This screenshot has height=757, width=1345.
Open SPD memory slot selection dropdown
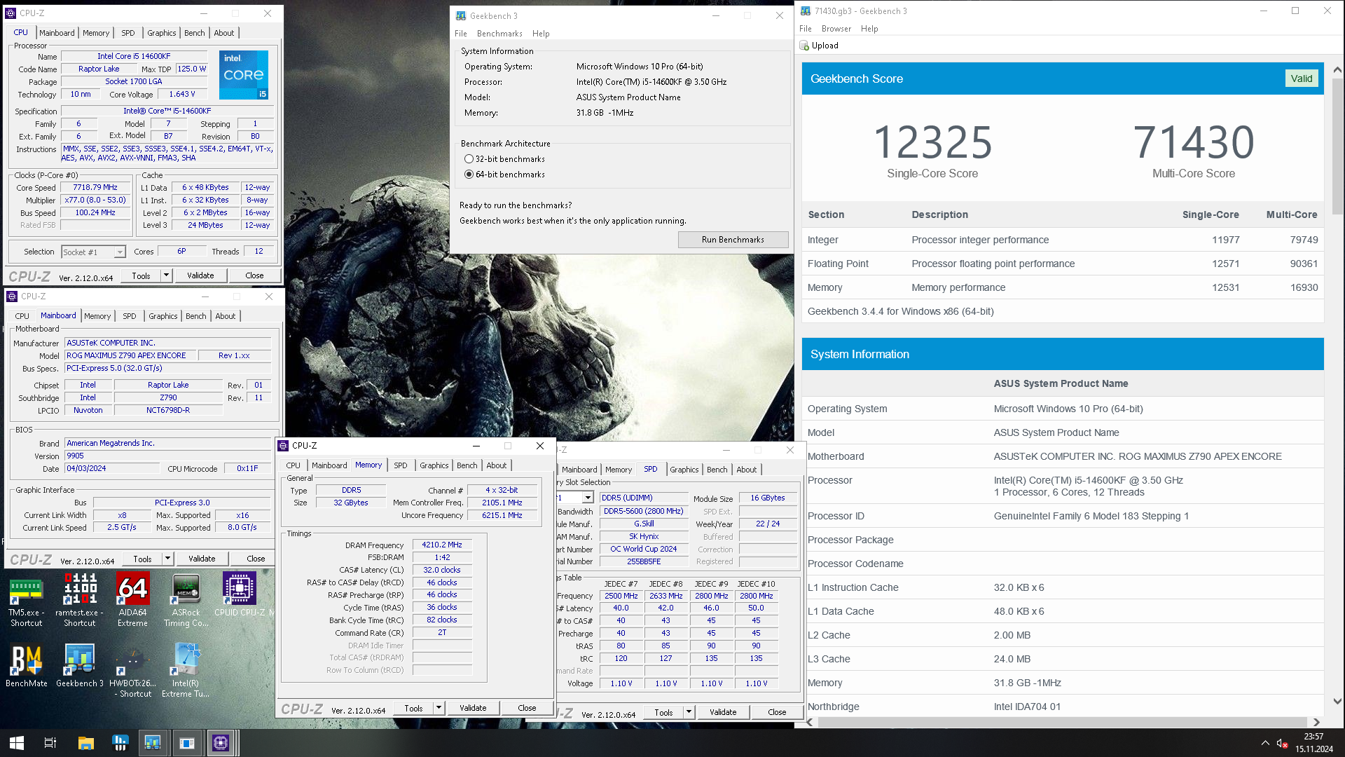pos(588,498)
